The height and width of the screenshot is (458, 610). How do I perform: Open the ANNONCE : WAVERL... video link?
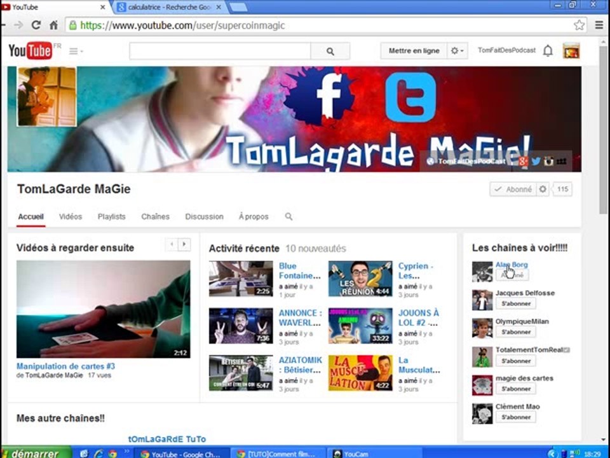[x=301, y=318]
